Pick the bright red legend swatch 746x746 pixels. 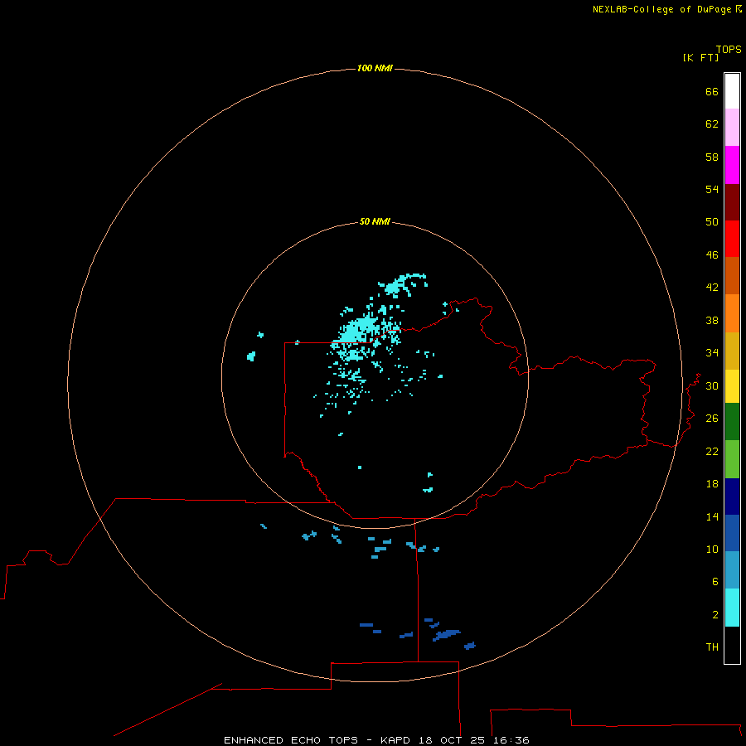[x=732, y=239]
